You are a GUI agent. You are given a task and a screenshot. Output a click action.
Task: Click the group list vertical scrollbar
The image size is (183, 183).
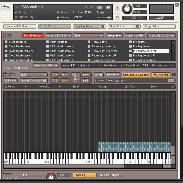tap(173, 50)
